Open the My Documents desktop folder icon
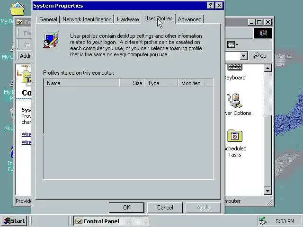This screenshot has height=227, width=303. (18, 9)
